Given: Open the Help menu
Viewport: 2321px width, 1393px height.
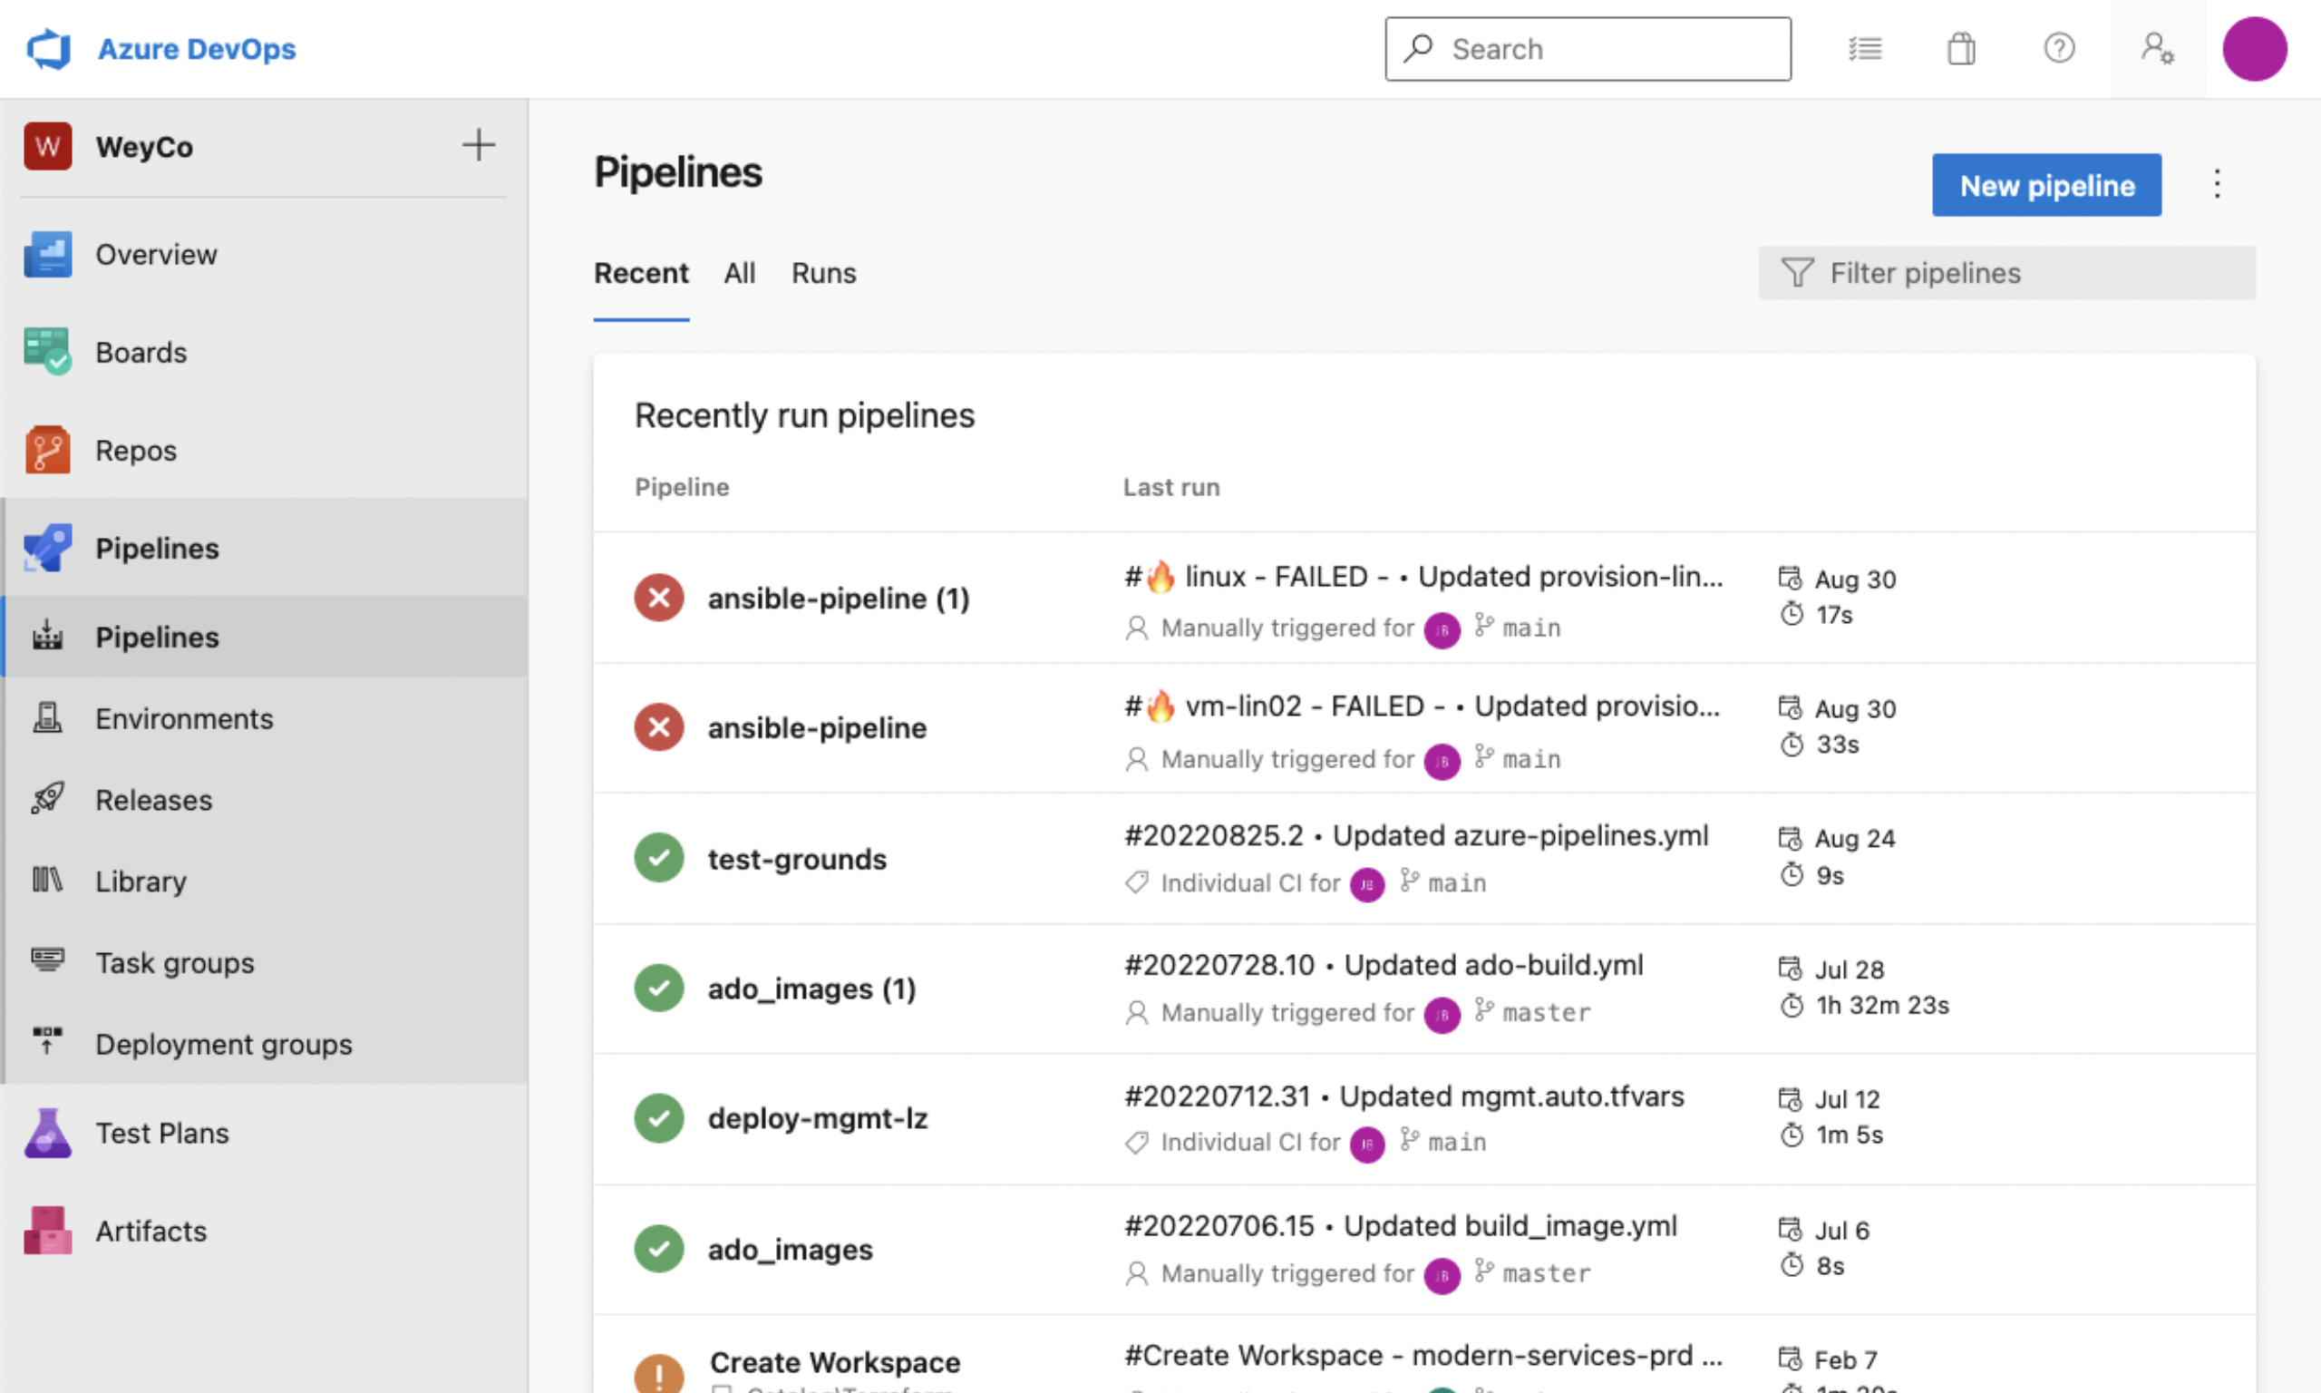Looking at the screenshot, I should pyautogui.click(x=2058, y=49).
